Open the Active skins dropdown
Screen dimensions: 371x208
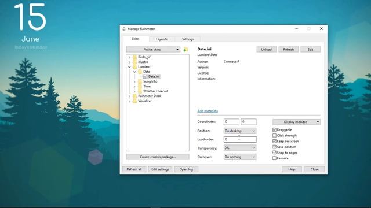pyautogui.click(x=153, y=49)
